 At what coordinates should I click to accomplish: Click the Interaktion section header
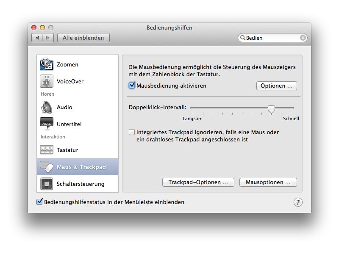click(53, 137)
